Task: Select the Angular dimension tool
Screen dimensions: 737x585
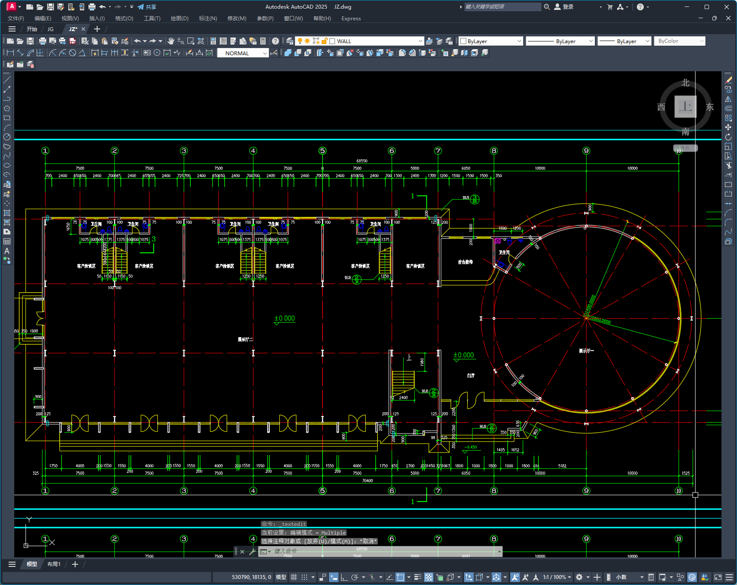Action: coord(82,53)
